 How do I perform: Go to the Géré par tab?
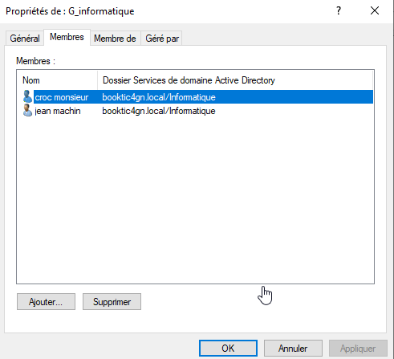[x=162, y=39]
